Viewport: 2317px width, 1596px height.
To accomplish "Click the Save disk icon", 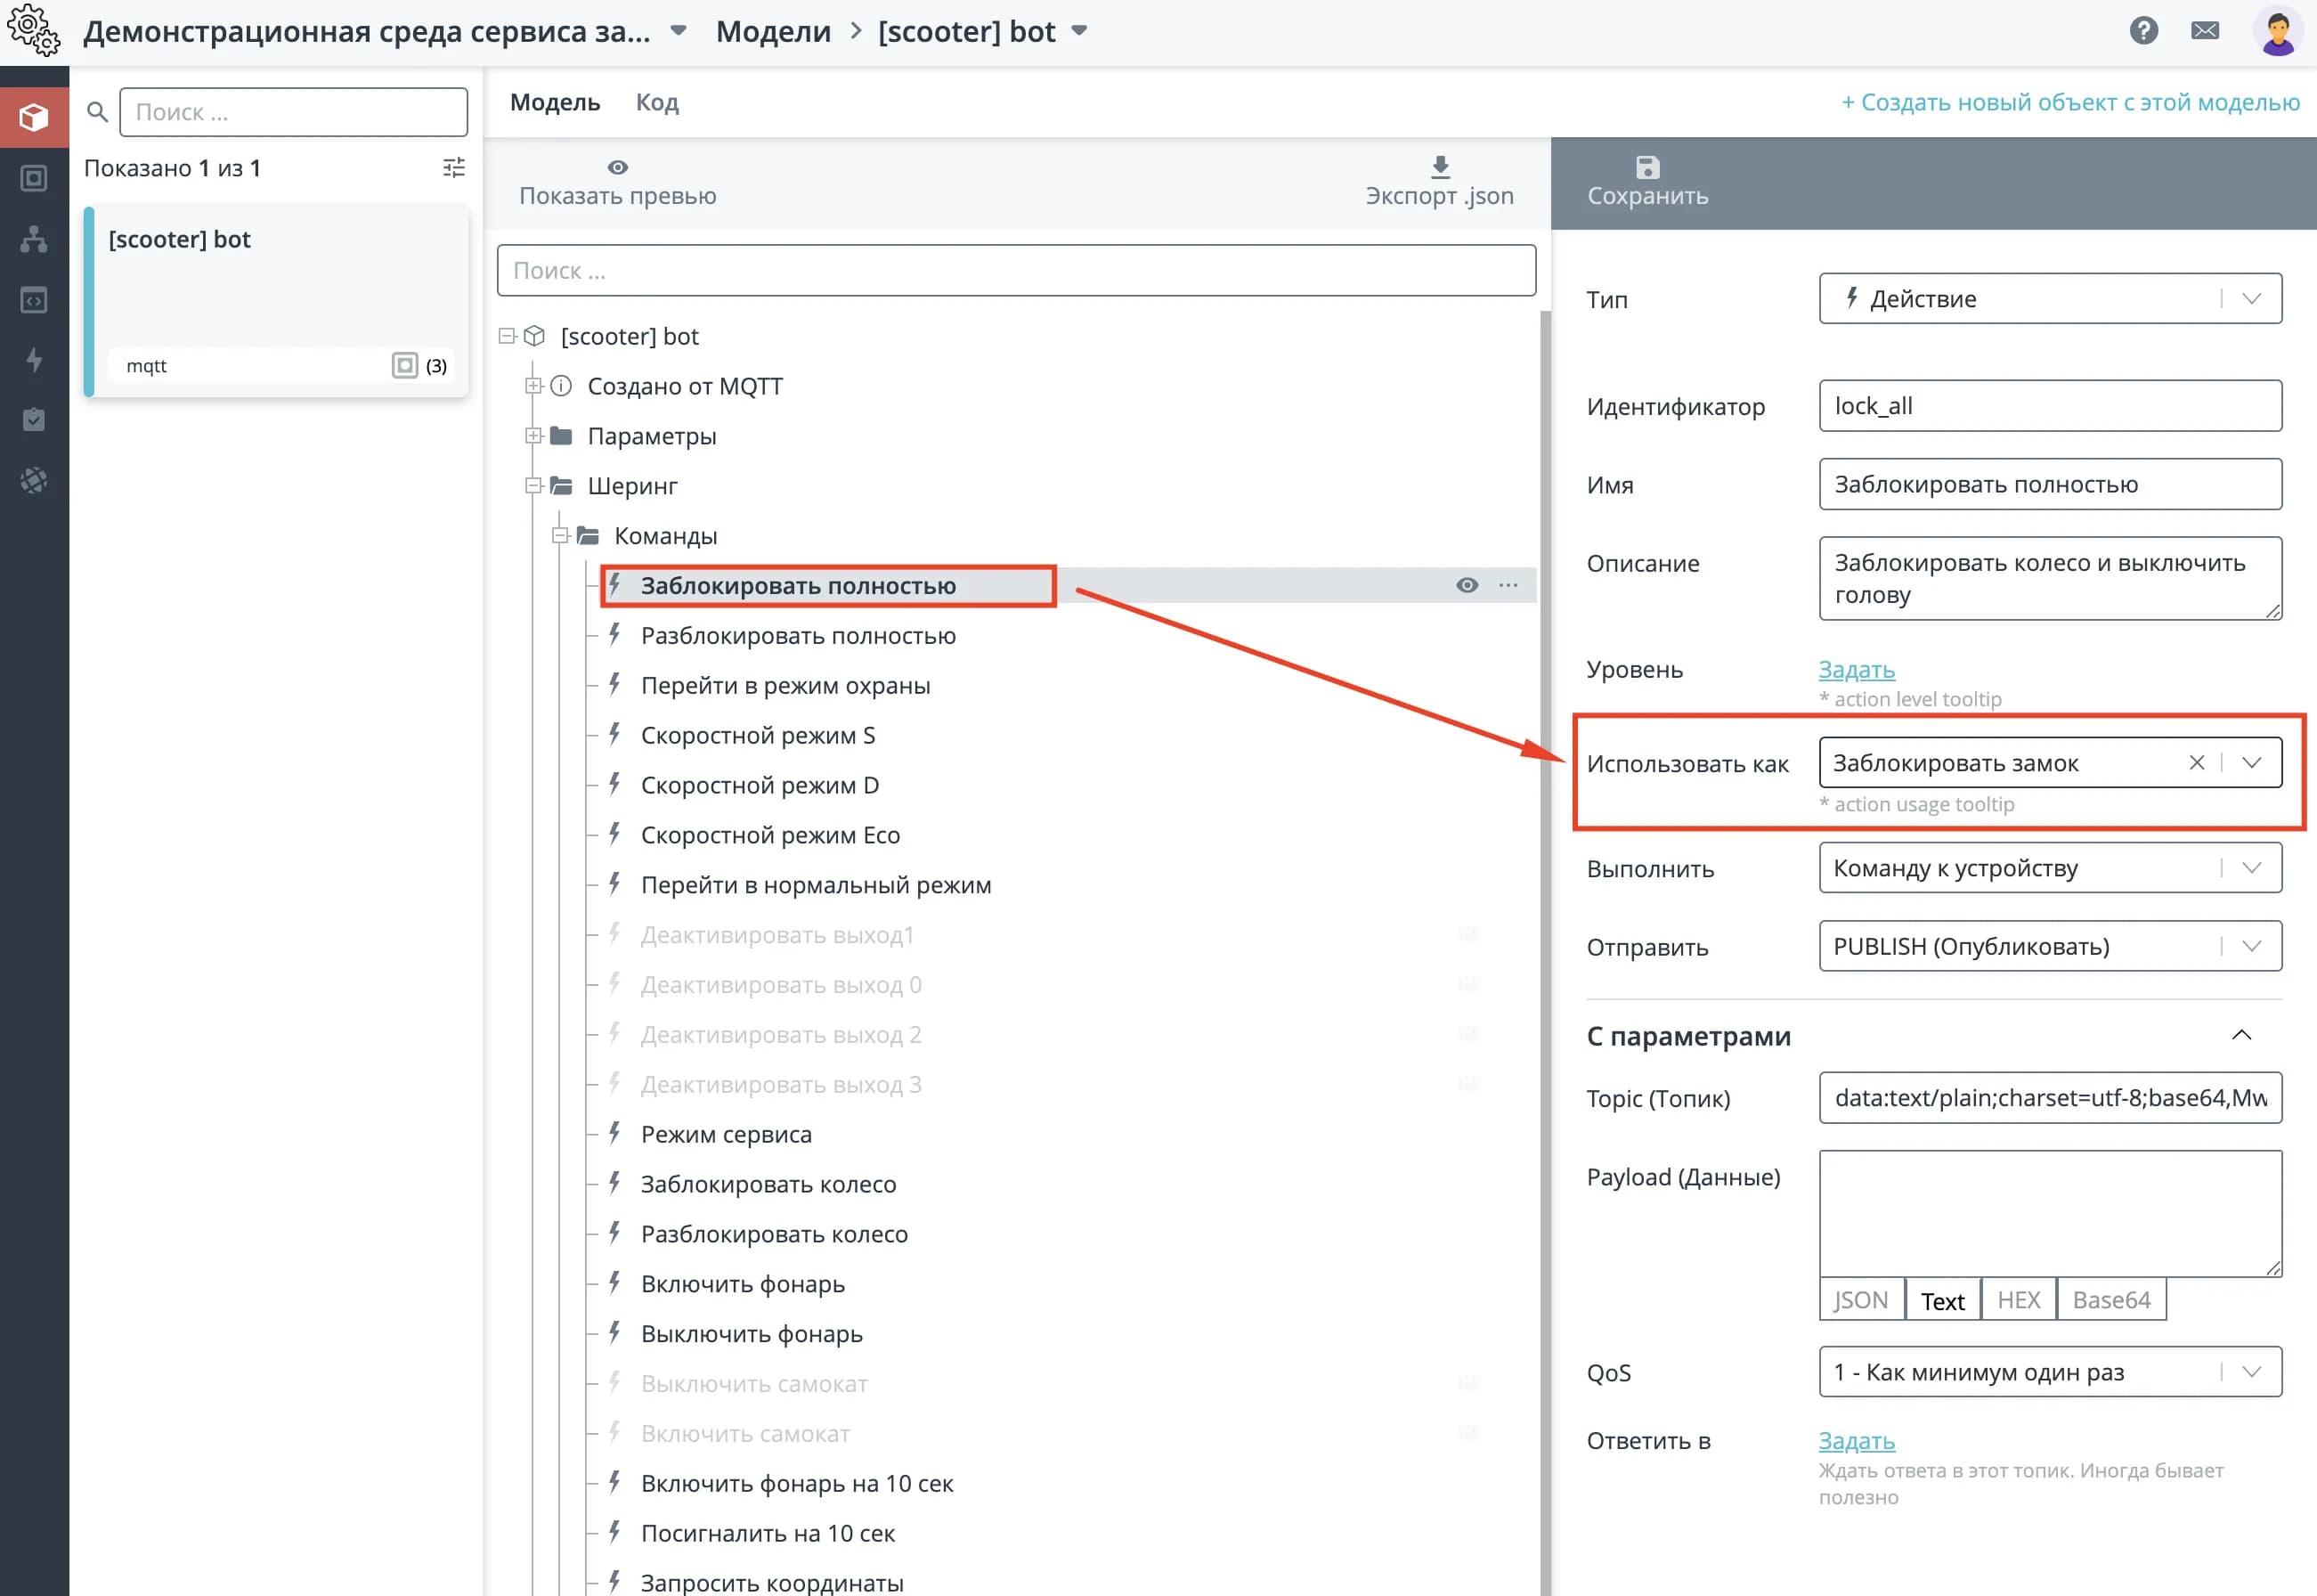I will click(x=1647, y=167).
